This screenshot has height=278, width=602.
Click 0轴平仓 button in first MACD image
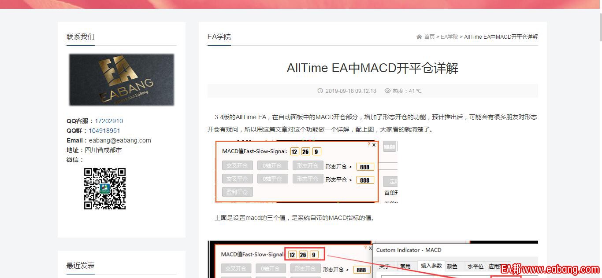(x=273, y=179)
